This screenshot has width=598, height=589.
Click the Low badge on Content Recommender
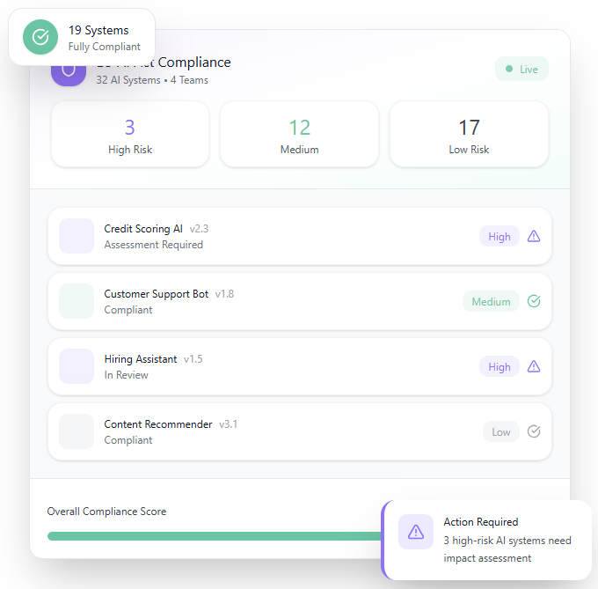click(500, 431)
